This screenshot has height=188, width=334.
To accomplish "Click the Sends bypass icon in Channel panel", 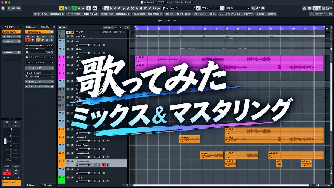I will coord(19,52).
